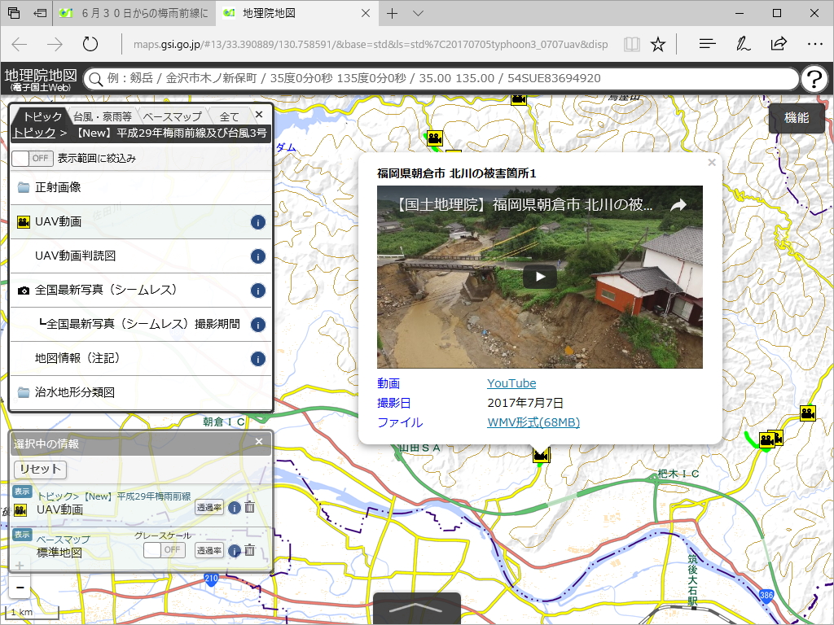Open 透過率 for 標準地図 layer

point(209,551)
